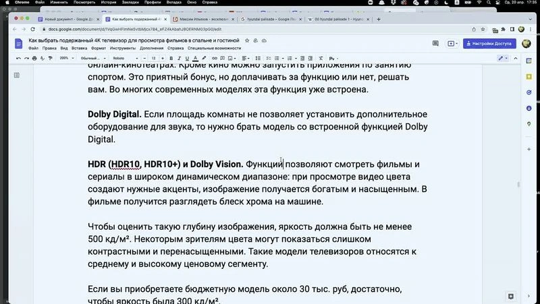Redo action using toolbar arrow
540x304 pixels.
point(26,59)
